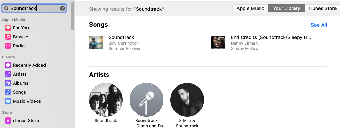Viewport: 340px width, 128px height.
Task: Open Radio broadcast icon
Action: coord(8,46)
